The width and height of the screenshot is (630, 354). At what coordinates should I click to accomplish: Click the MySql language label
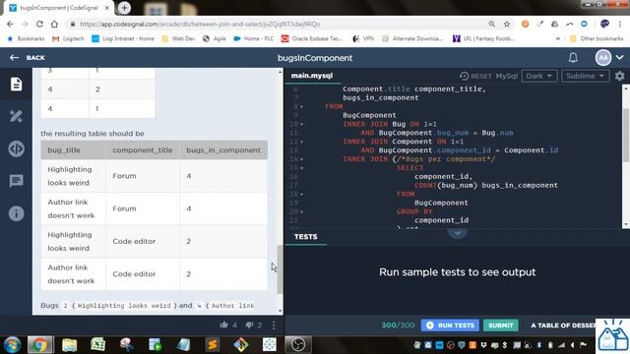coord(506,76)
